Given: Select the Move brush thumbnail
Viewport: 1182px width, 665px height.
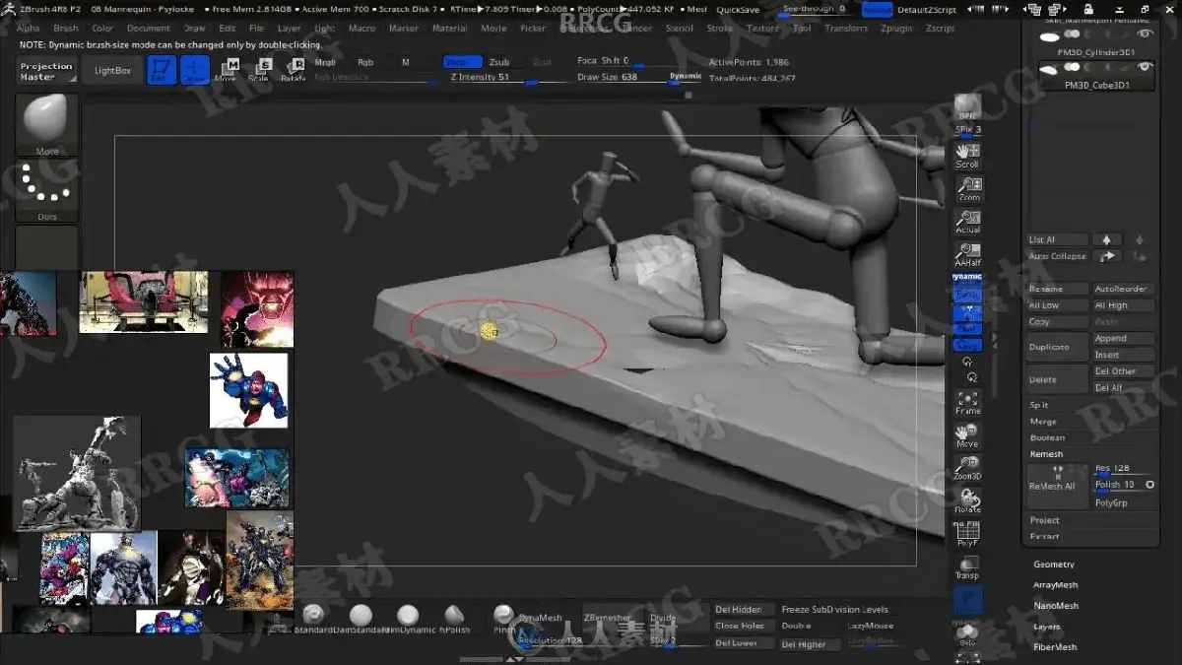Looking at the screenshot, I should click(x=46, y=125).
